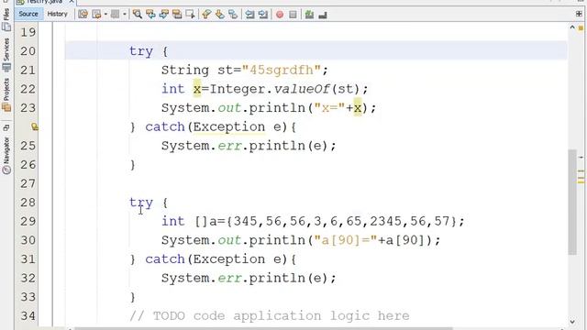Click the scrollbar down arrow

[x=572, y=322]
